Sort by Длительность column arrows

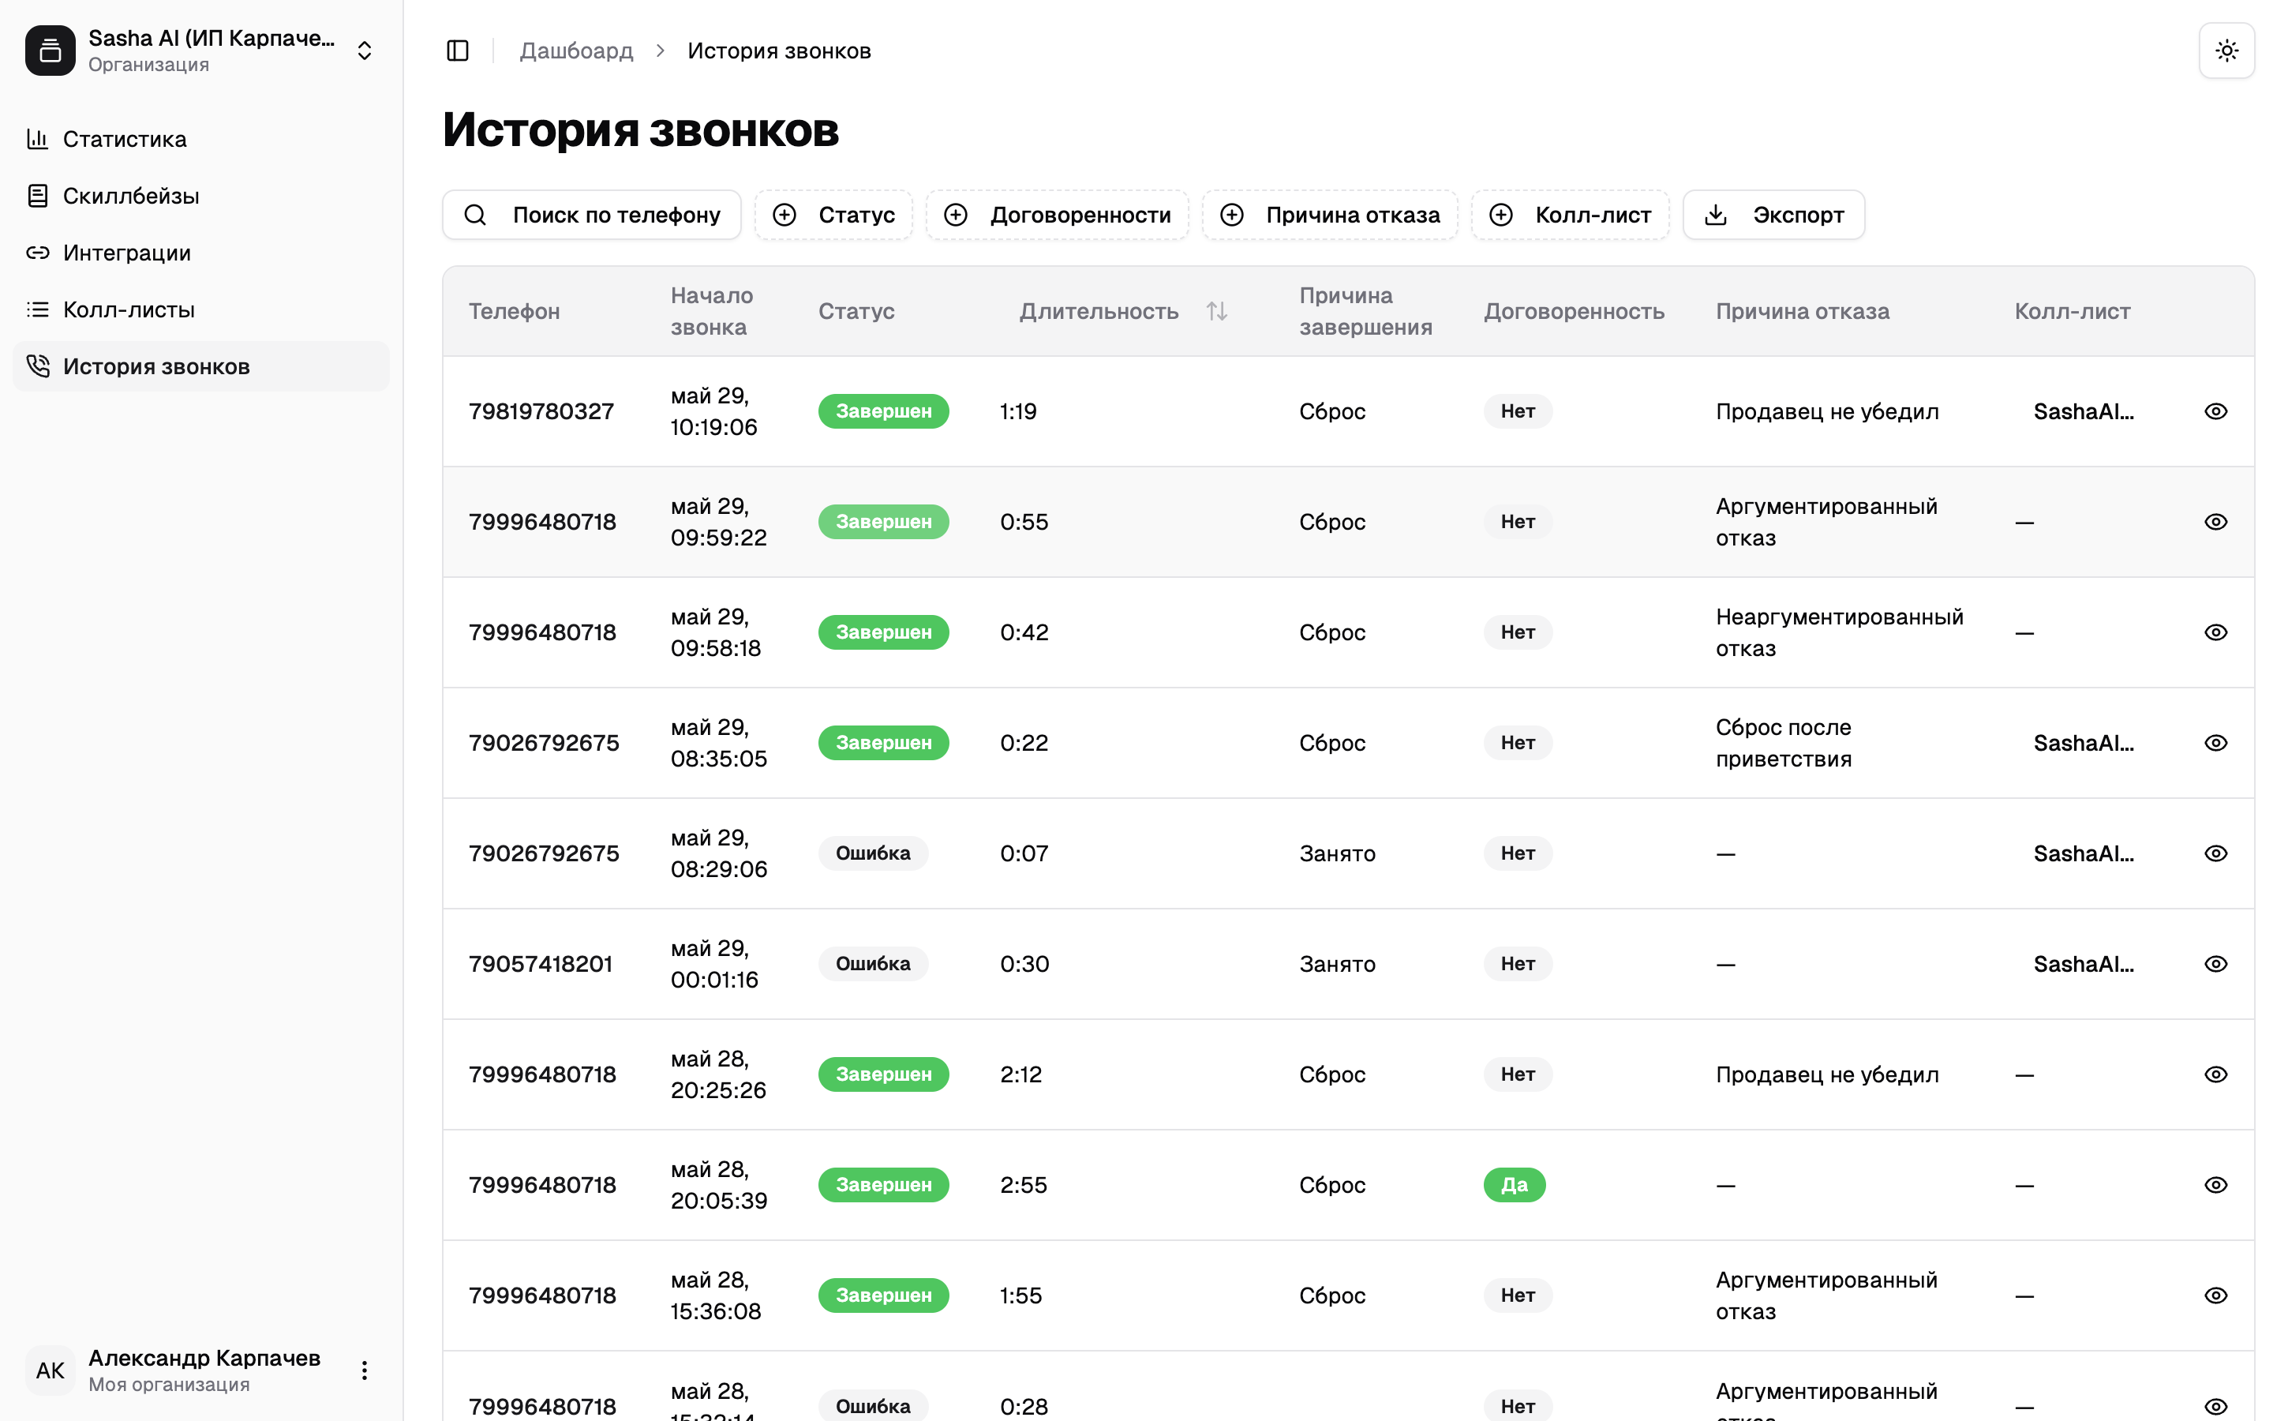point(1216,311)
